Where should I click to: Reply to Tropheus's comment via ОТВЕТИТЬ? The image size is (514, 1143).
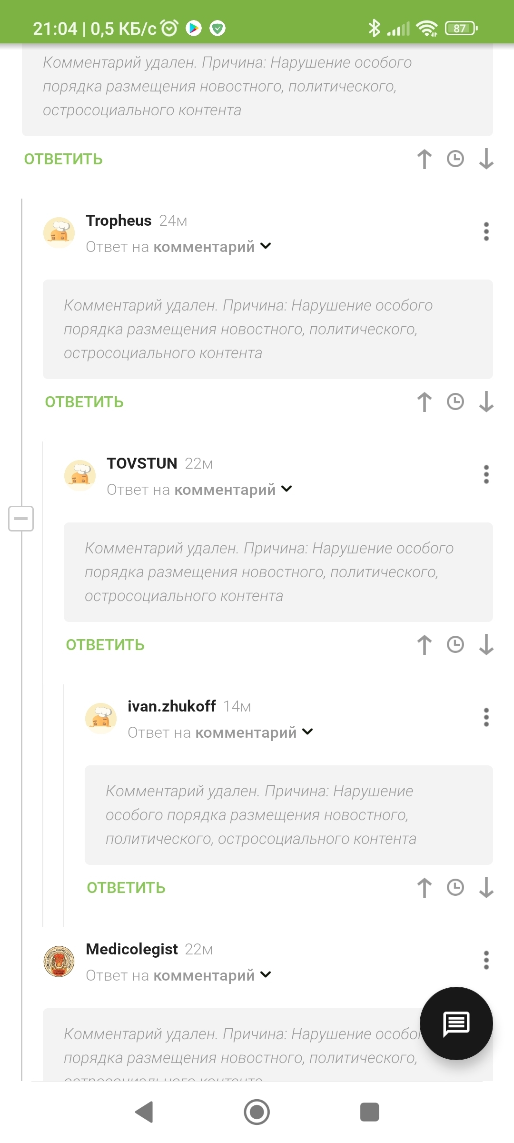[x=84, y=402]
